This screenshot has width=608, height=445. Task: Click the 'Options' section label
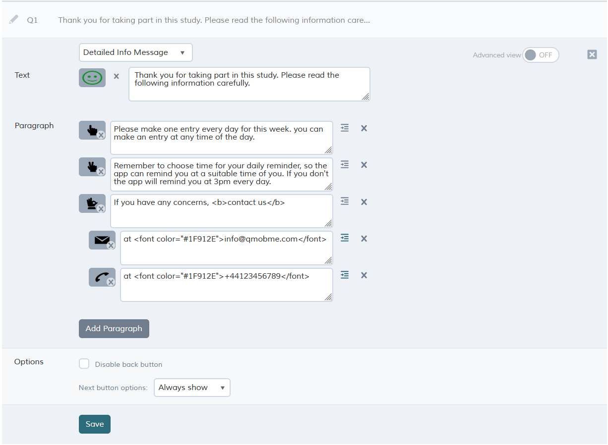[29, 362]
